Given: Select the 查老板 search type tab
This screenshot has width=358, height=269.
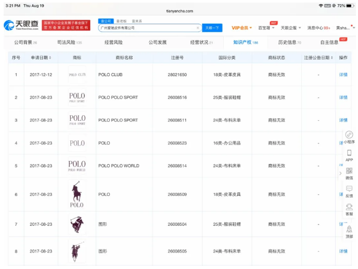Looking at the screenshot, I should [121, 21].
